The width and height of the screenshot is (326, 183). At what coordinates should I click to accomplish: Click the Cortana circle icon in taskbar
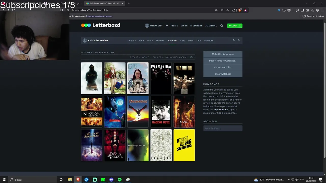click(61, 180)
